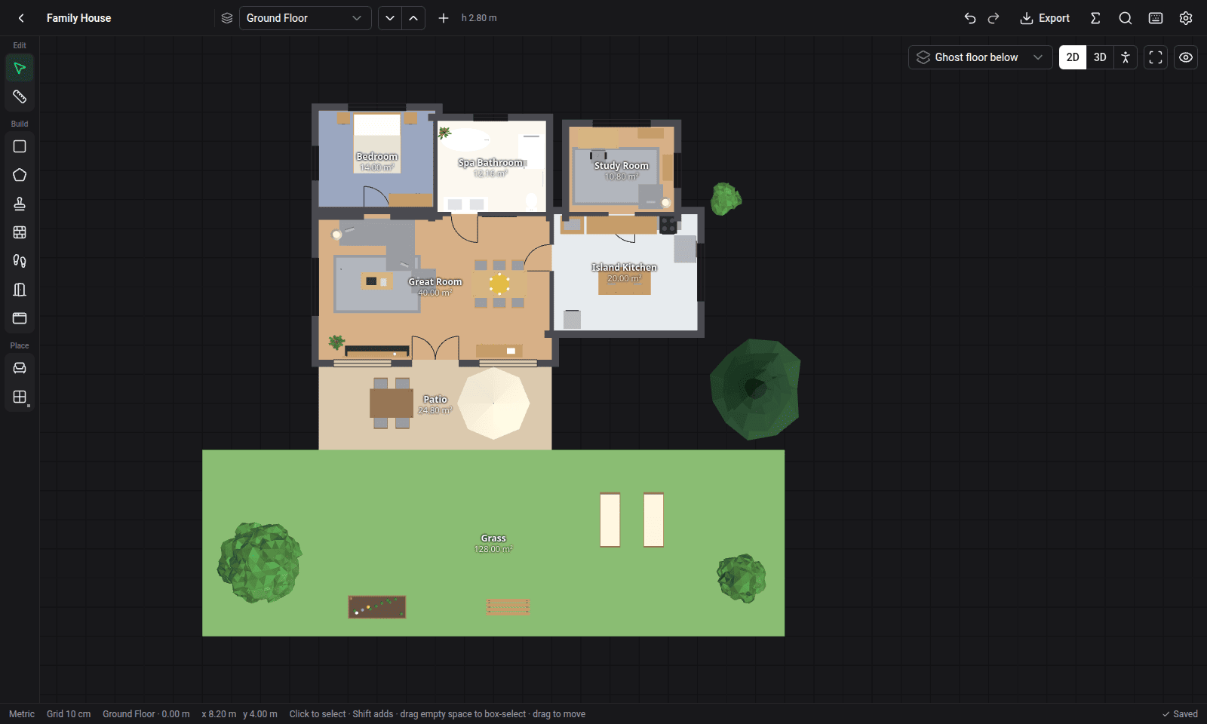Switch to 2D view
This screenshot has width=1207, height=724.
point(1073,57)
